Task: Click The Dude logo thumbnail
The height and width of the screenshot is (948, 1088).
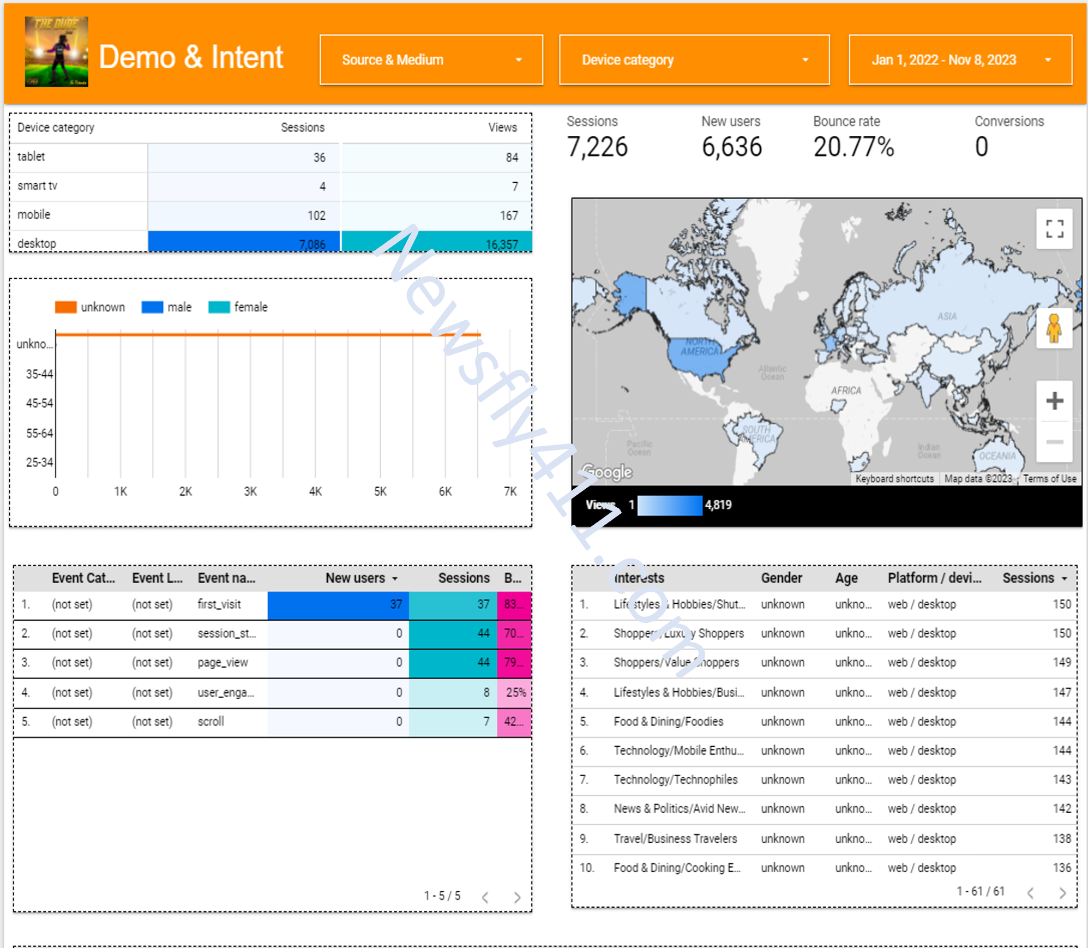Action: 56,52
